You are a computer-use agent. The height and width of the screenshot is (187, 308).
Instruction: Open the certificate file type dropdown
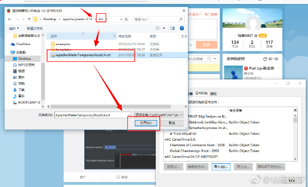(x=159, y=115)
